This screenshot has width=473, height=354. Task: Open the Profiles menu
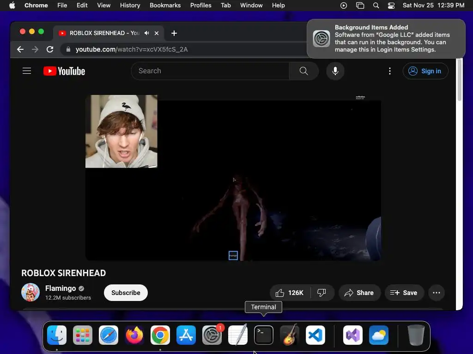tap(201, 6)
